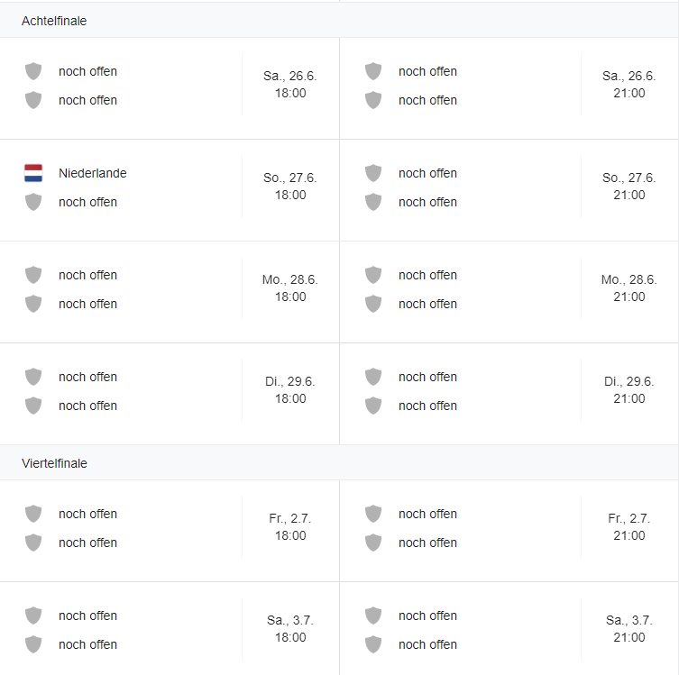Select bottom shield icon in Di., 29.6. 21:00 match
The height and width of the screenshot is (675, 679).
tap(373, 406)
